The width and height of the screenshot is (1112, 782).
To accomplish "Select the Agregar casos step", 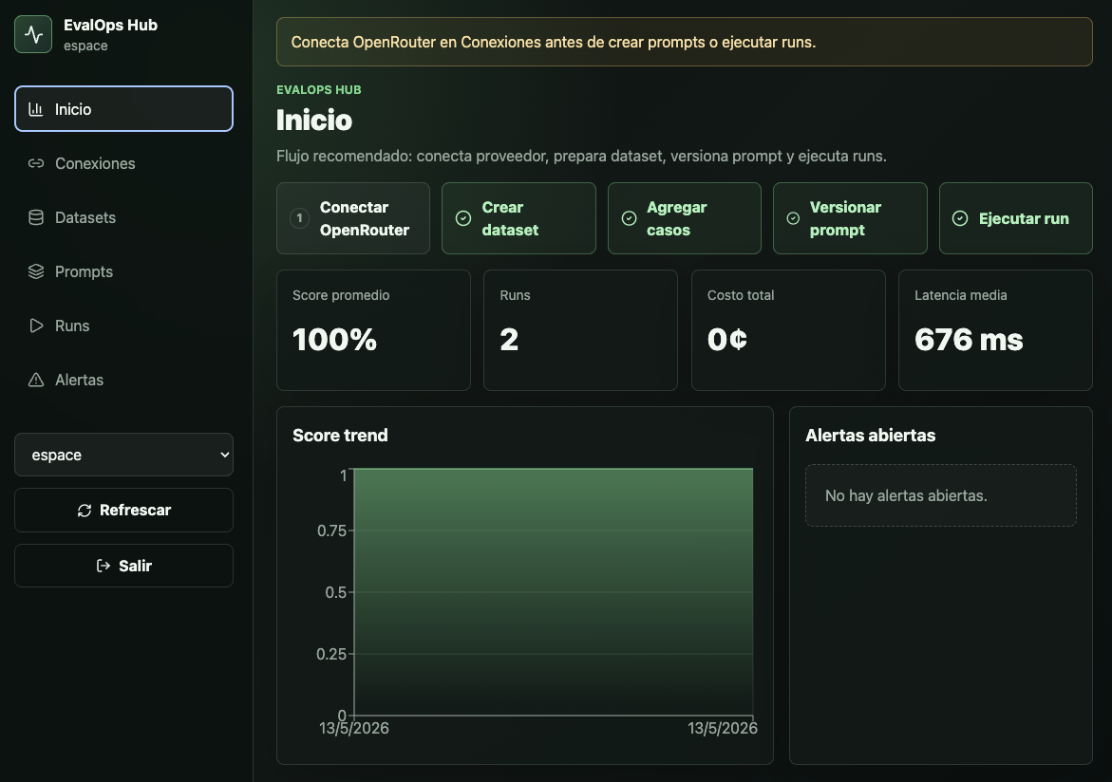I will 685,218.
